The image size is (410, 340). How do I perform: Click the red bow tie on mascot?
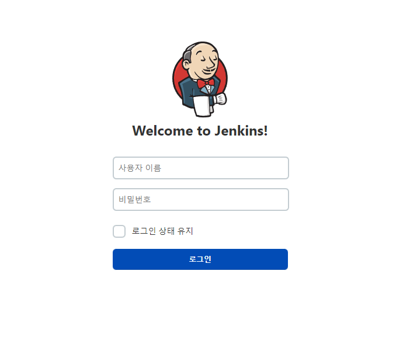[206, 84]
